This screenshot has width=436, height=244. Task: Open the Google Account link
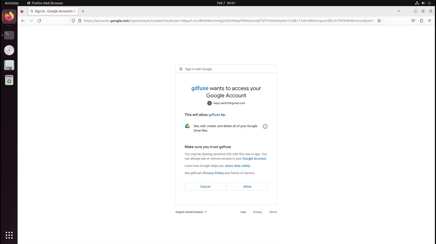click(x=254, y=159)
